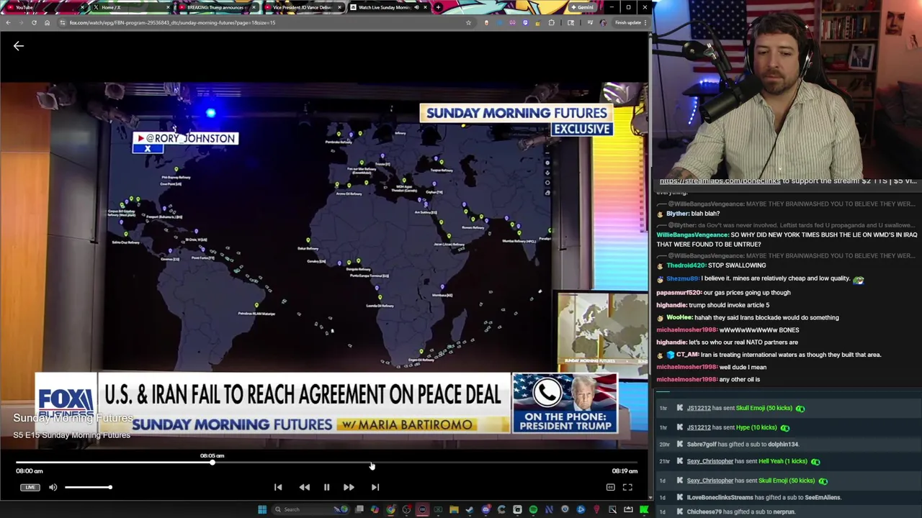The width and height of the screenshot is (922, 518).
Task: Open the Chrome profile avatar
Action: pyautogui.click(x=603, y=22)
